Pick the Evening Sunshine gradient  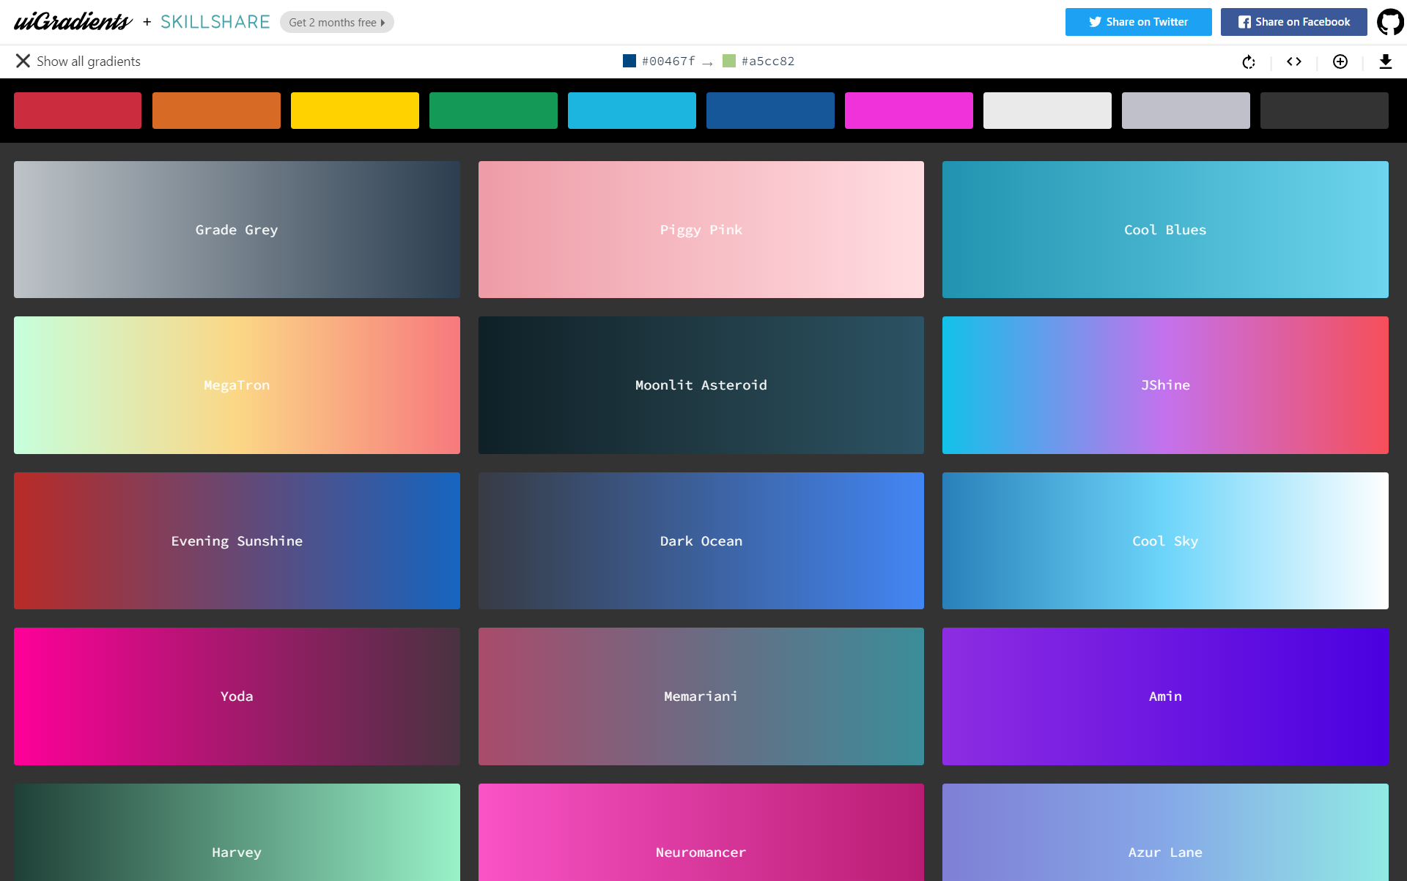click(237, 541)
